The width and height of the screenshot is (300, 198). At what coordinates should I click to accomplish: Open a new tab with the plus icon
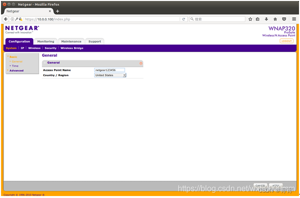(58, 11)
